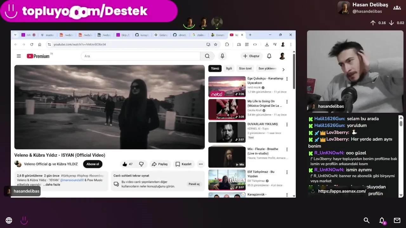406x228 pixels.
Task: Click the Paneli aç button
Action: (x=194, y=184)
